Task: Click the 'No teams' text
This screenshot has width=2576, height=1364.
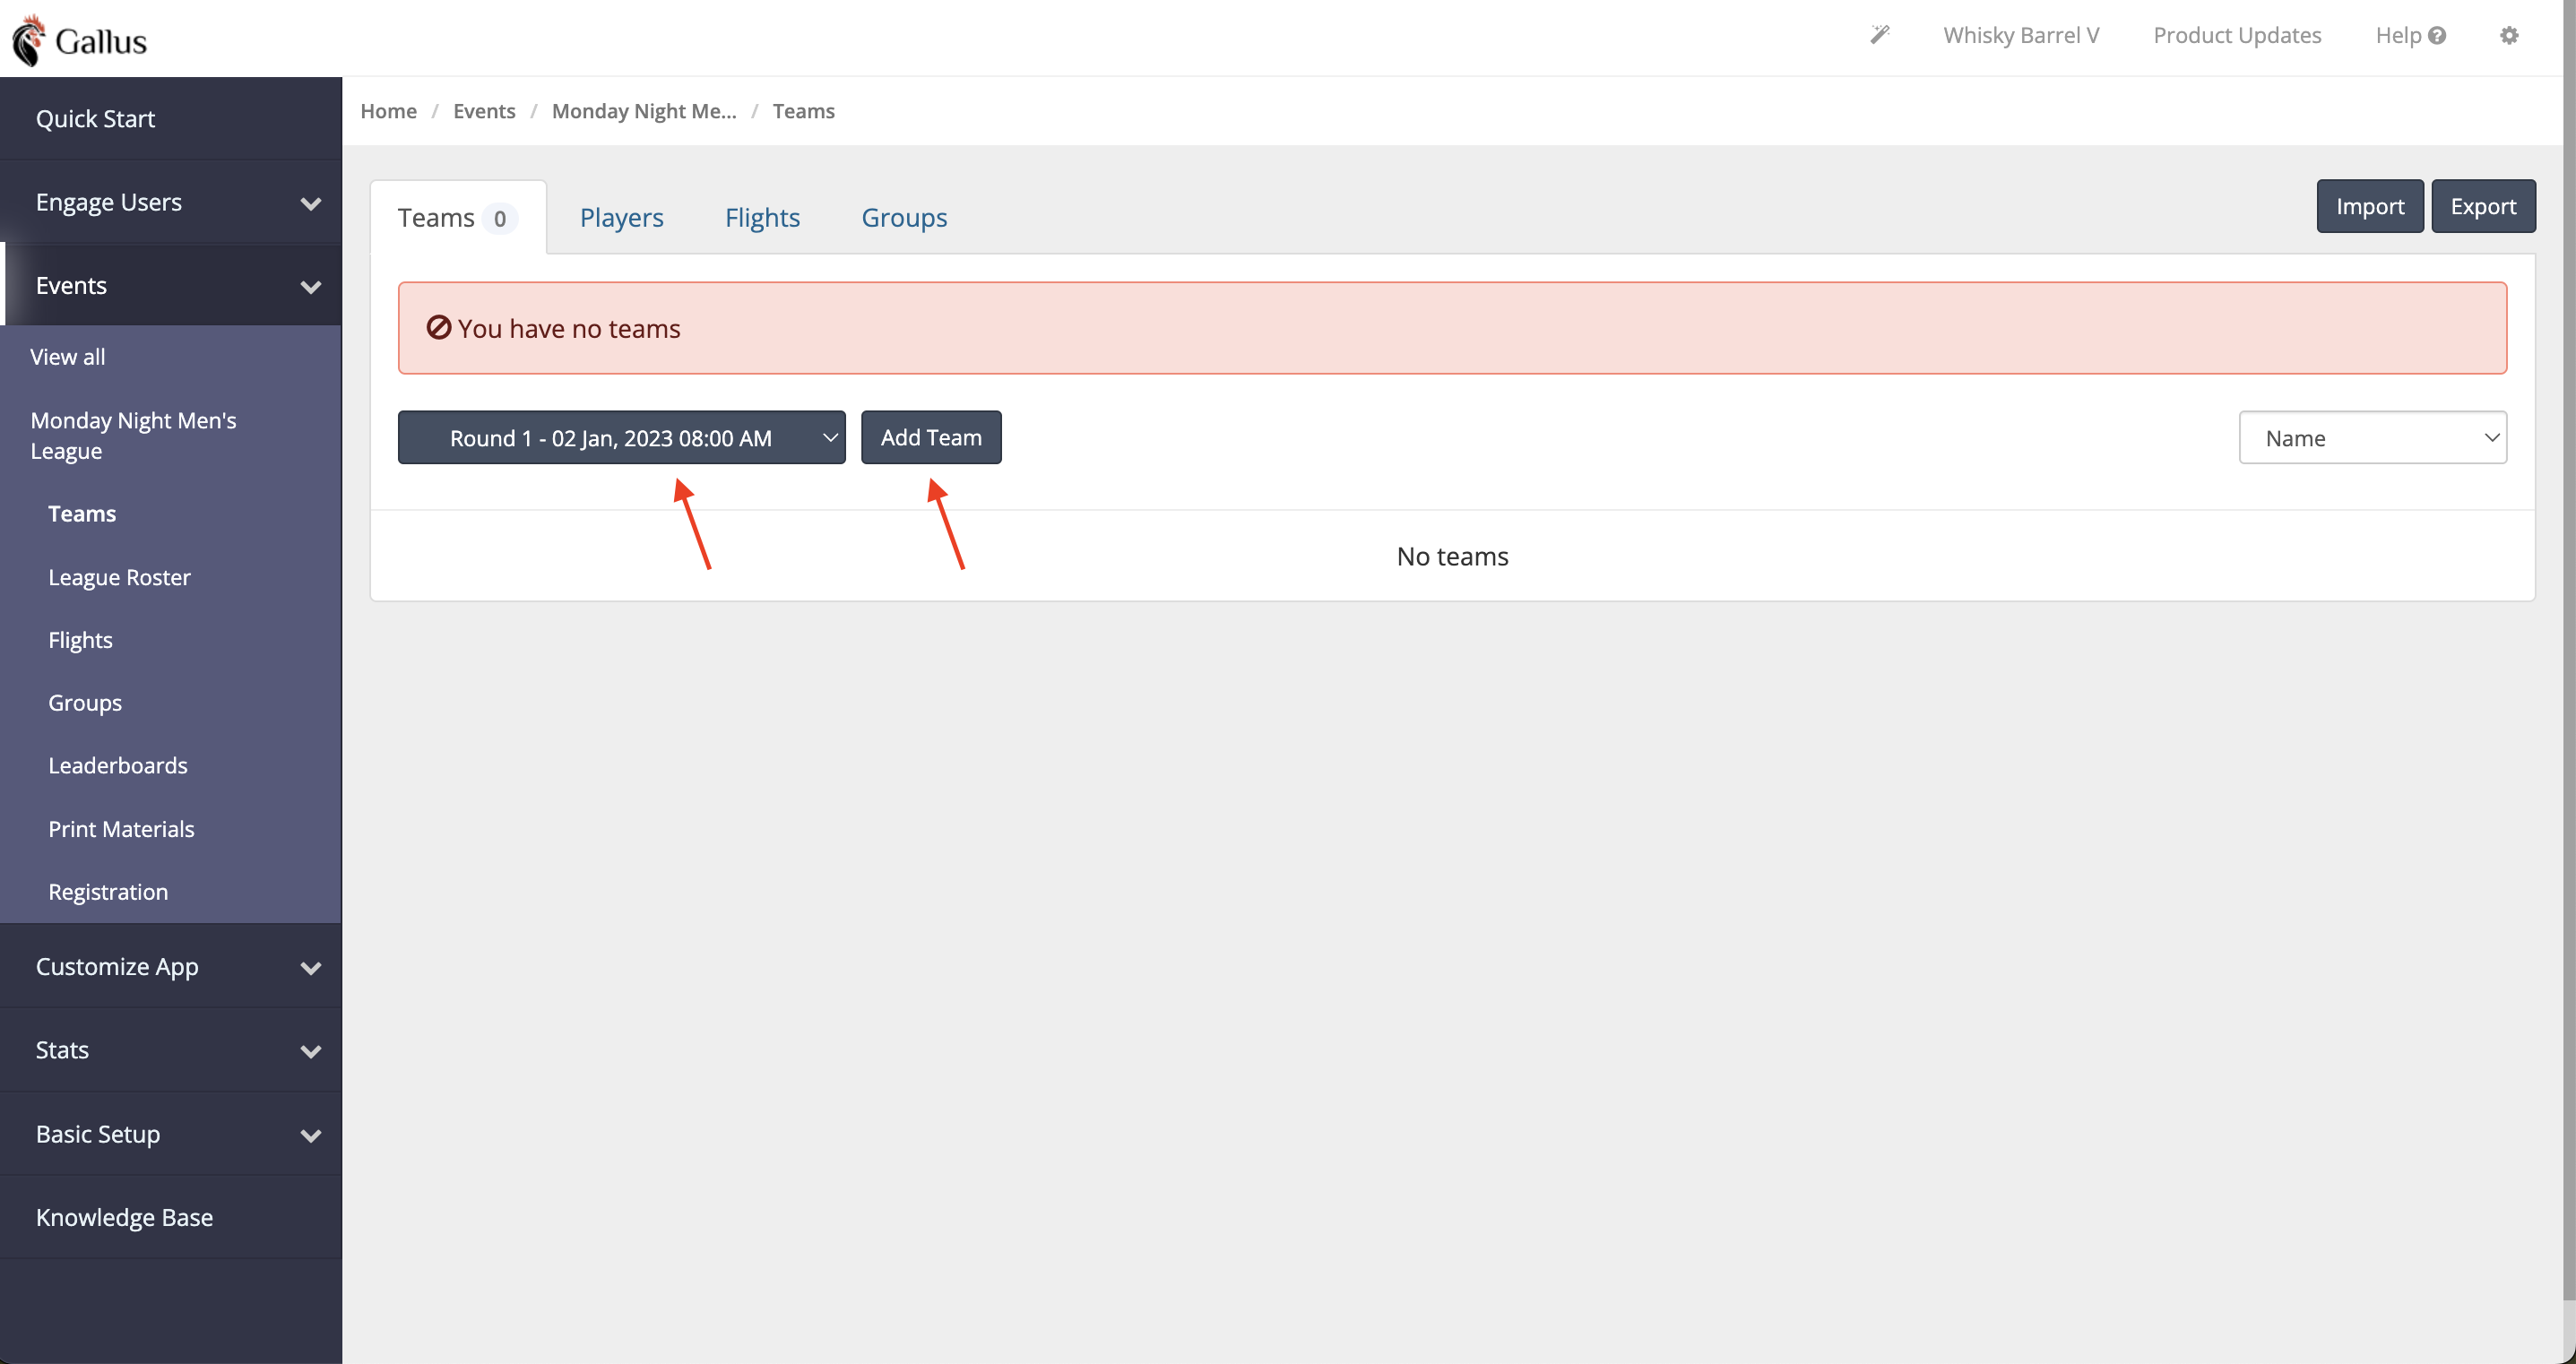Action: 1452,556
